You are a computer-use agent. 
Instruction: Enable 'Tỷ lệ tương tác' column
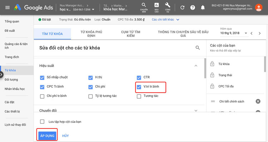tap(90, 96)
